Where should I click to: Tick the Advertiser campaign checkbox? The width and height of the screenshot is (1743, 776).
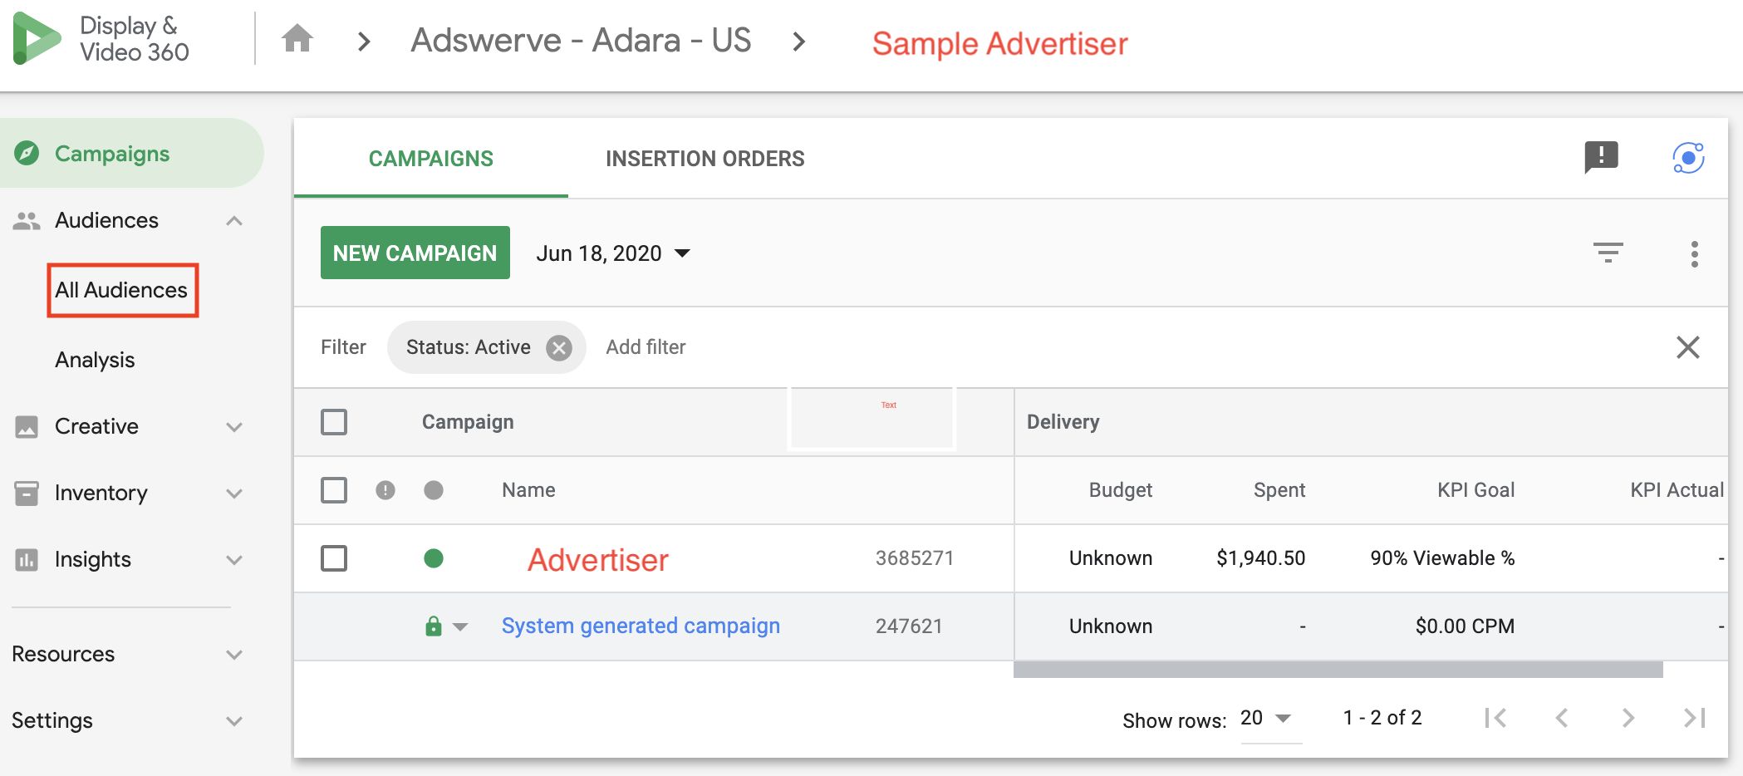pos(334,558)
